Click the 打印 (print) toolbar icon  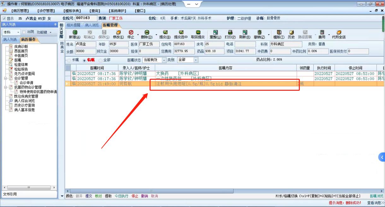[230, 32]
